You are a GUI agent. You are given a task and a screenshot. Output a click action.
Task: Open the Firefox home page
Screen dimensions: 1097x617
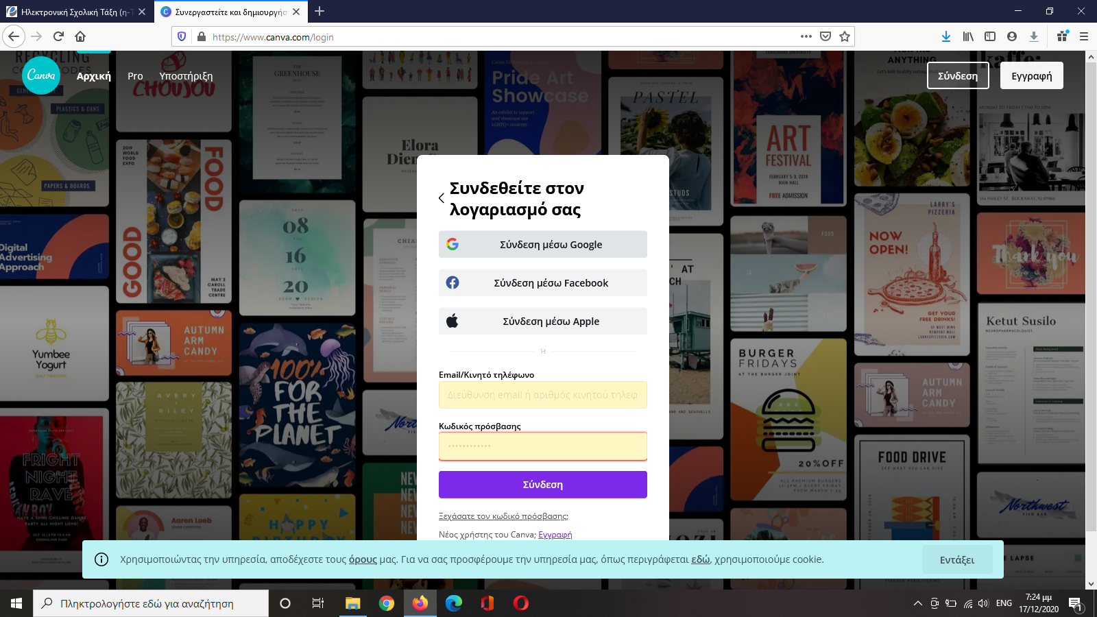click(80, 36)
